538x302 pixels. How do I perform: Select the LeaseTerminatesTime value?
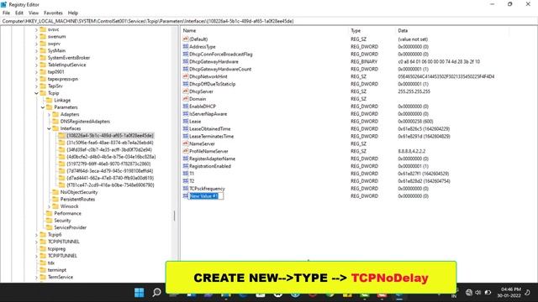211,136
